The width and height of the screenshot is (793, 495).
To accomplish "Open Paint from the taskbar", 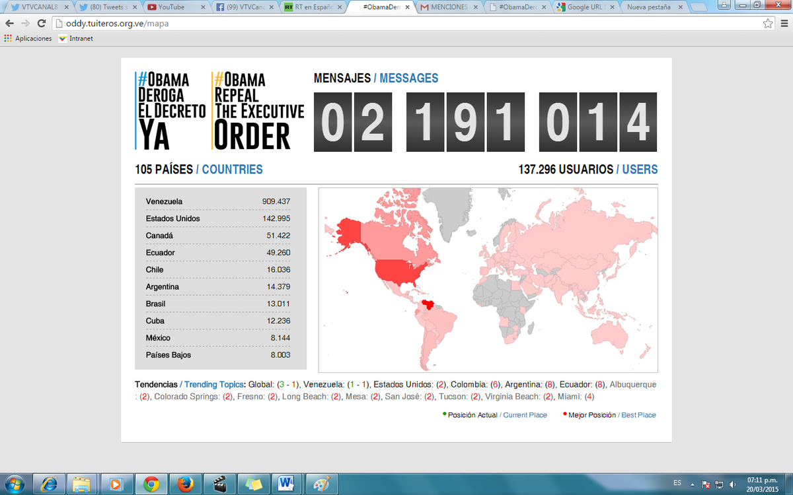I will pos(321,483).
